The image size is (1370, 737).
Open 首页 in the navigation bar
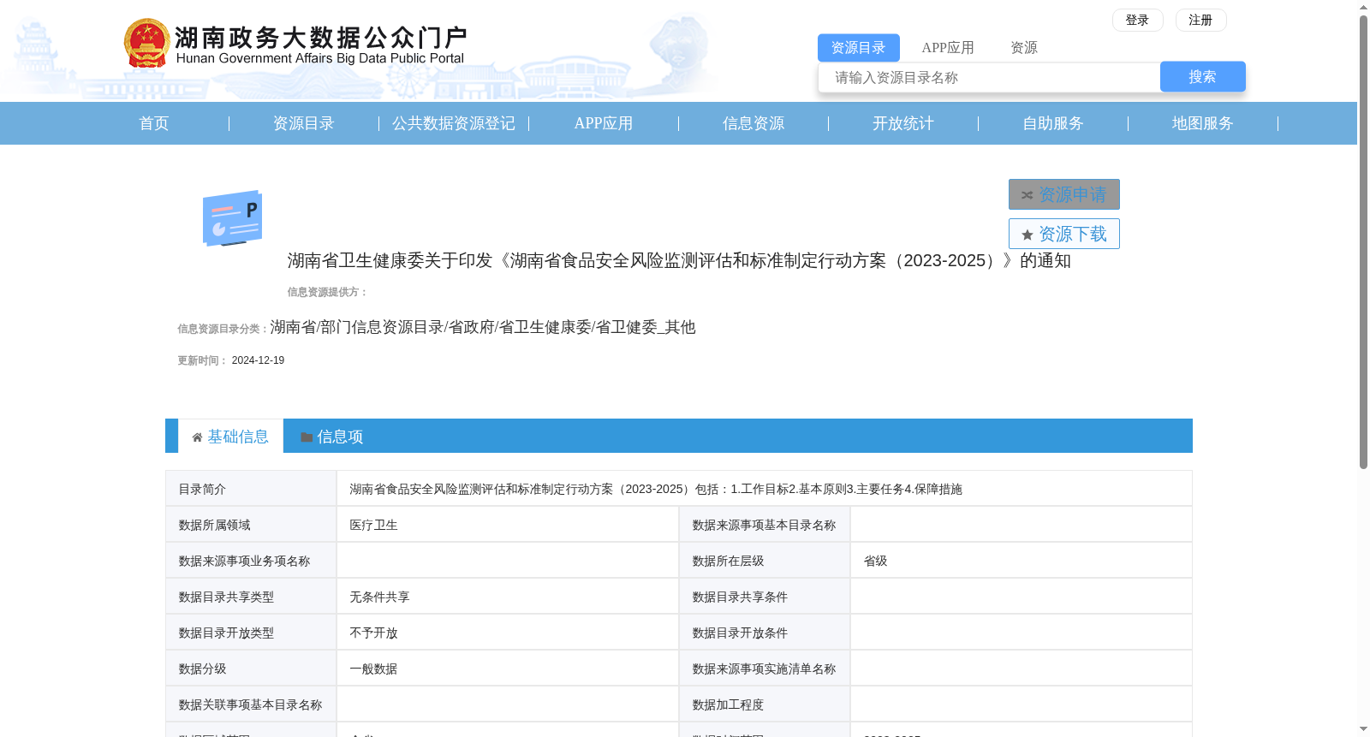(154, 123)
